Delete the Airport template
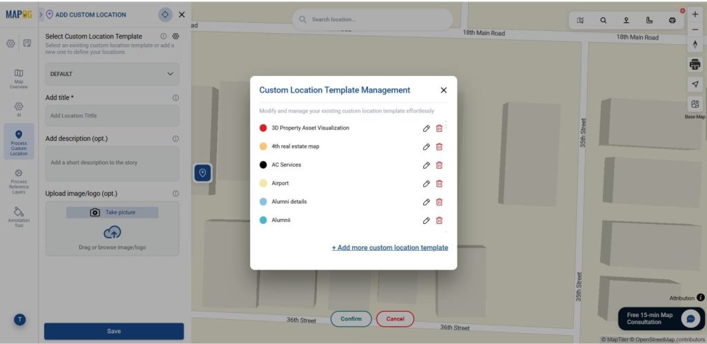The image size is (707, 344). pyautogui.click(x=439, y=184)
